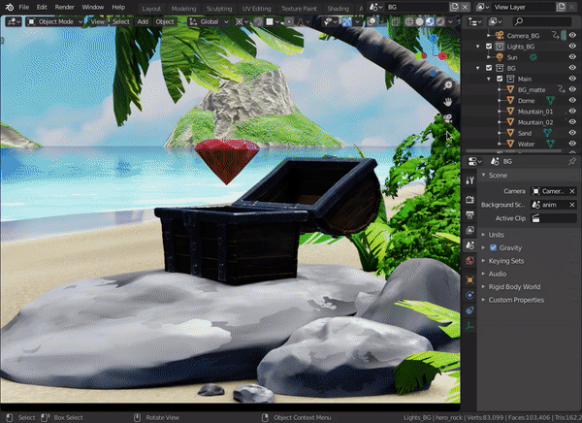Click the outliner search field
Image resolution: width=582 pixels, height=423 pixels.
542,22
